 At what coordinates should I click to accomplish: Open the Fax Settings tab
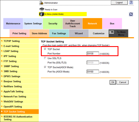pos(59,33)
